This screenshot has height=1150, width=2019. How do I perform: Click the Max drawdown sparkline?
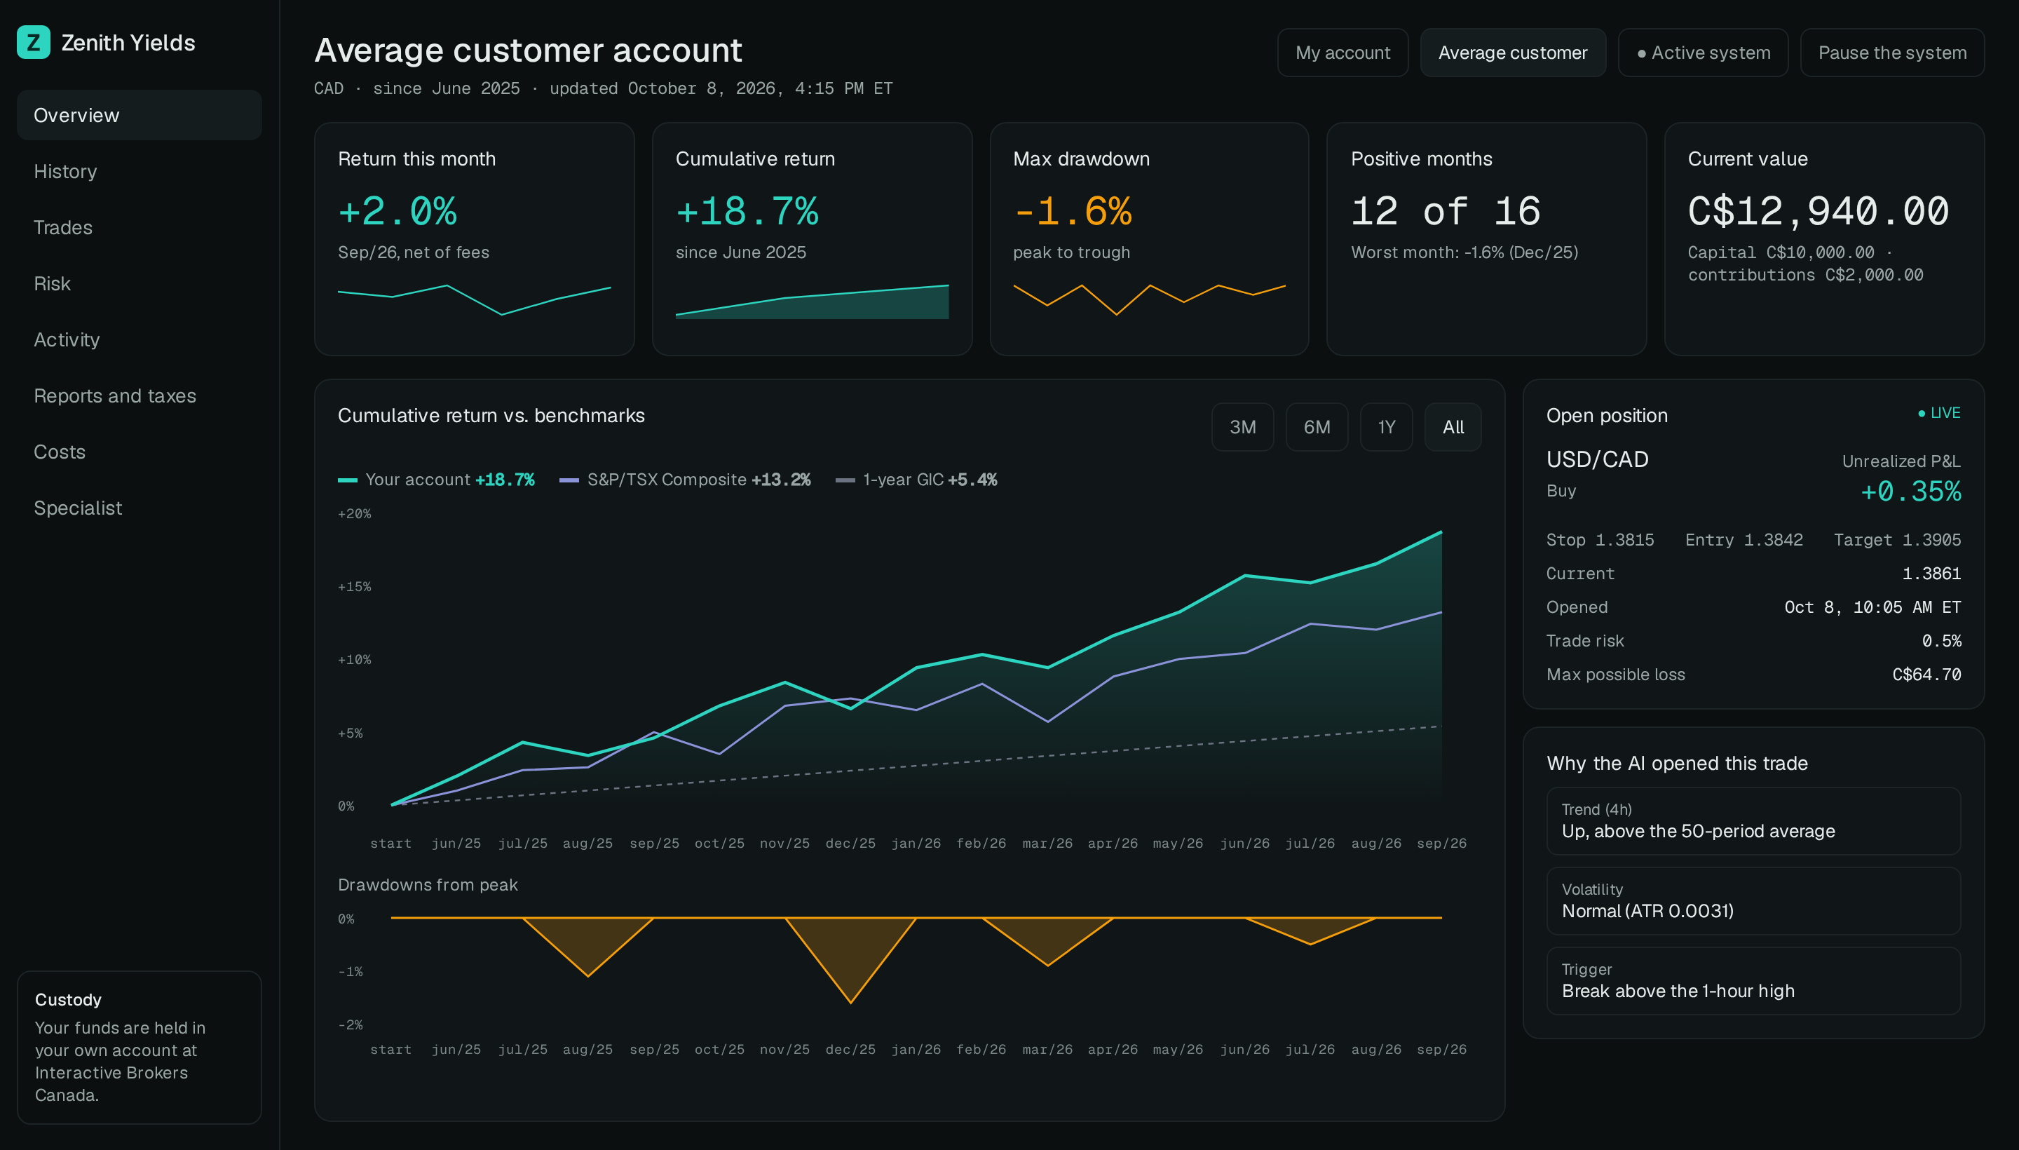coord(1149,300)
